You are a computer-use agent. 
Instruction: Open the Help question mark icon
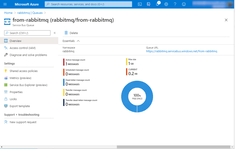pos(175,4)
